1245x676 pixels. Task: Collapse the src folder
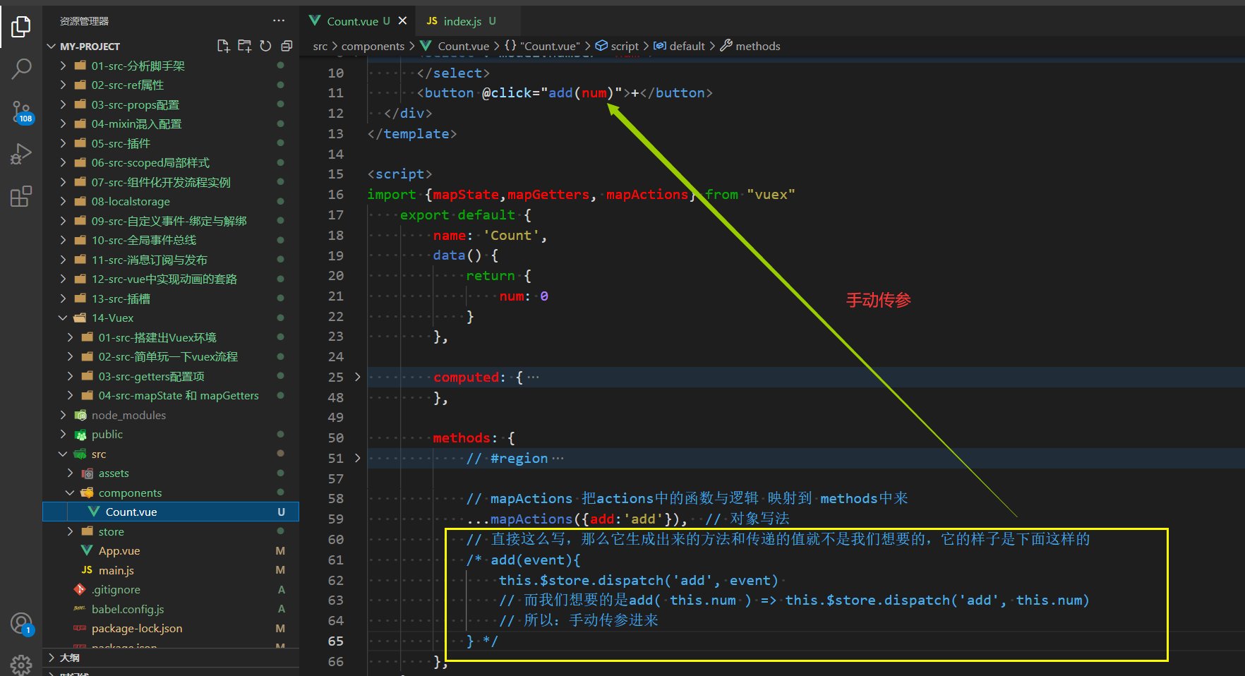[171, 454]
